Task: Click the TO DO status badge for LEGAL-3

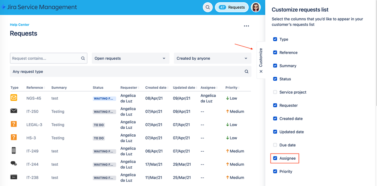Action: pos(99,125)
